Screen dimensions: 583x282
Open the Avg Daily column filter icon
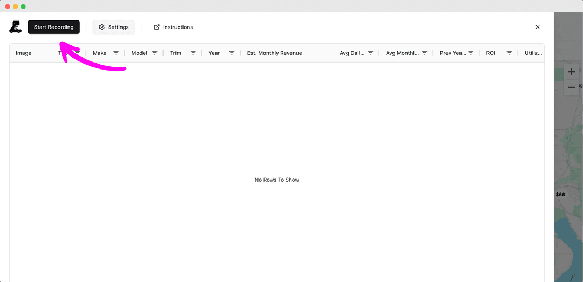370,53
